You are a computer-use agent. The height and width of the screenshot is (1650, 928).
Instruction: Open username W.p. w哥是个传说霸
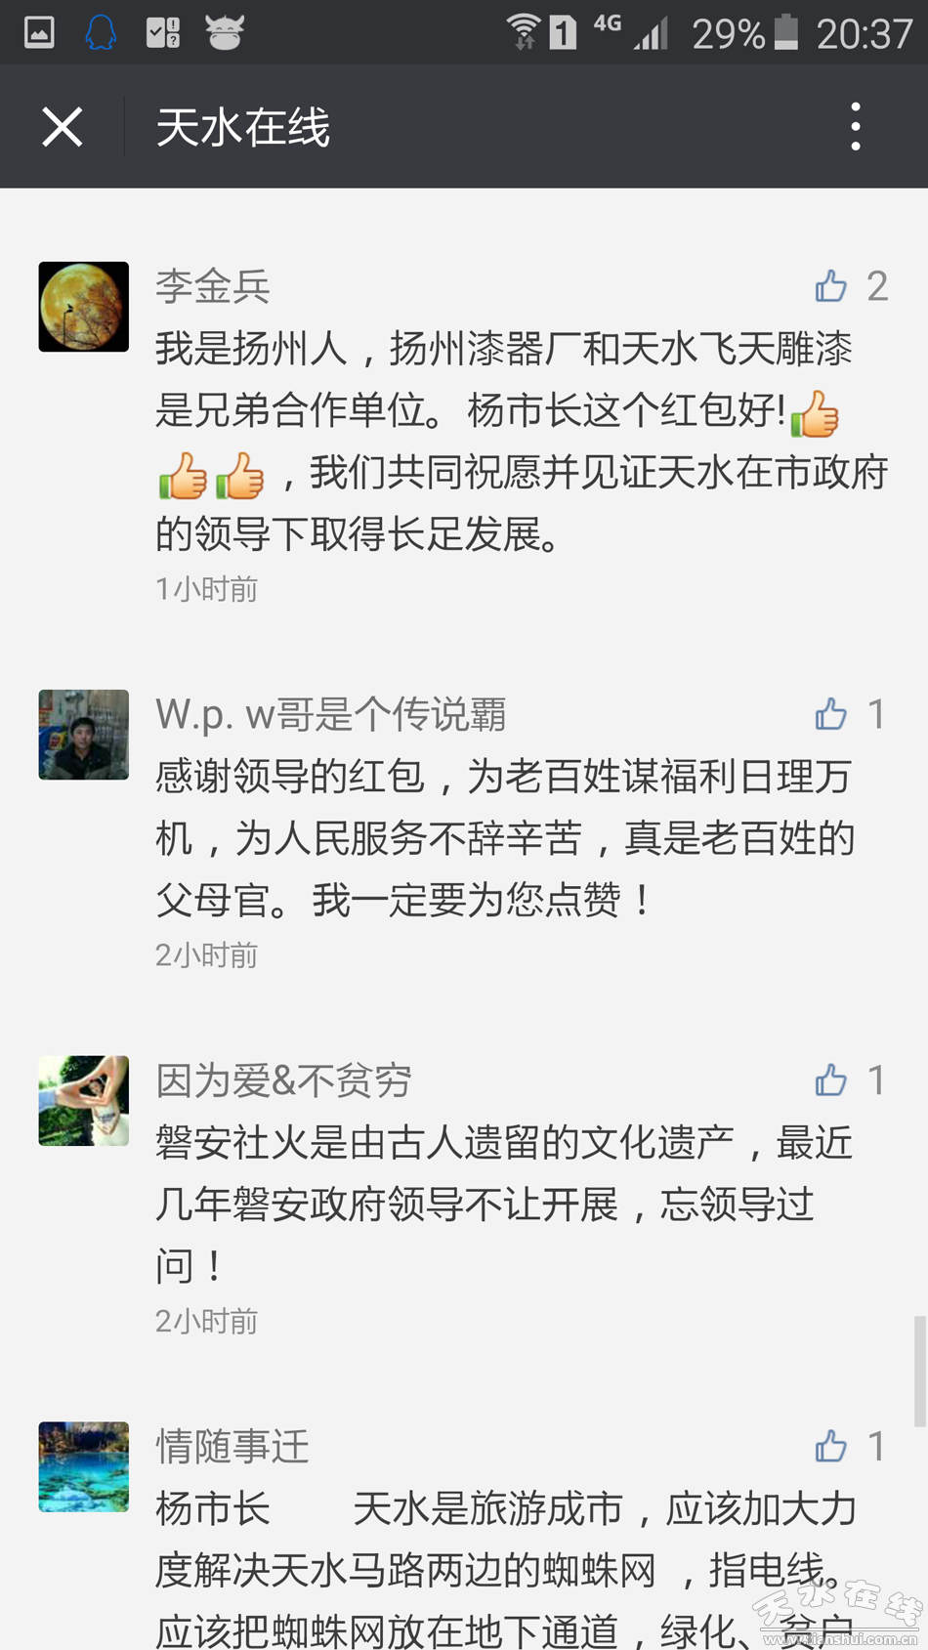click(x=331, y=714)
